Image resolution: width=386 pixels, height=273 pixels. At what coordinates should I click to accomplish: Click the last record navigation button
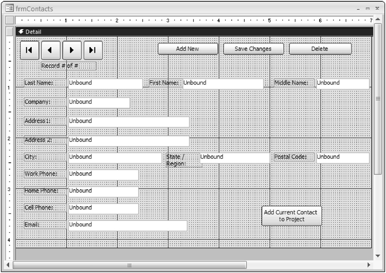93,50
